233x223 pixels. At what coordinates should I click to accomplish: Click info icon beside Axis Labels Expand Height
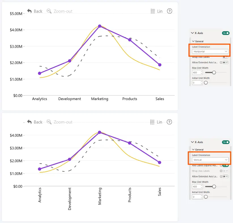click(221, 165)
